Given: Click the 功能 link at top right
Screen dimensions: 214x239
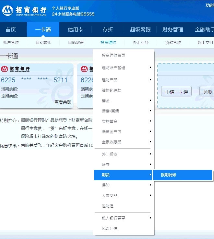Looking at the screenshot, I should point(209,5).
